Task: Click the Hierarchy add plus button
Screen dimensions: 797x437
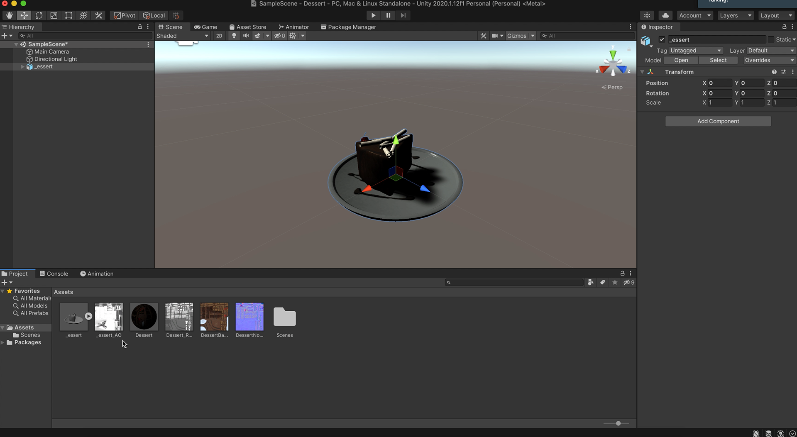Action: click(5, 36)
